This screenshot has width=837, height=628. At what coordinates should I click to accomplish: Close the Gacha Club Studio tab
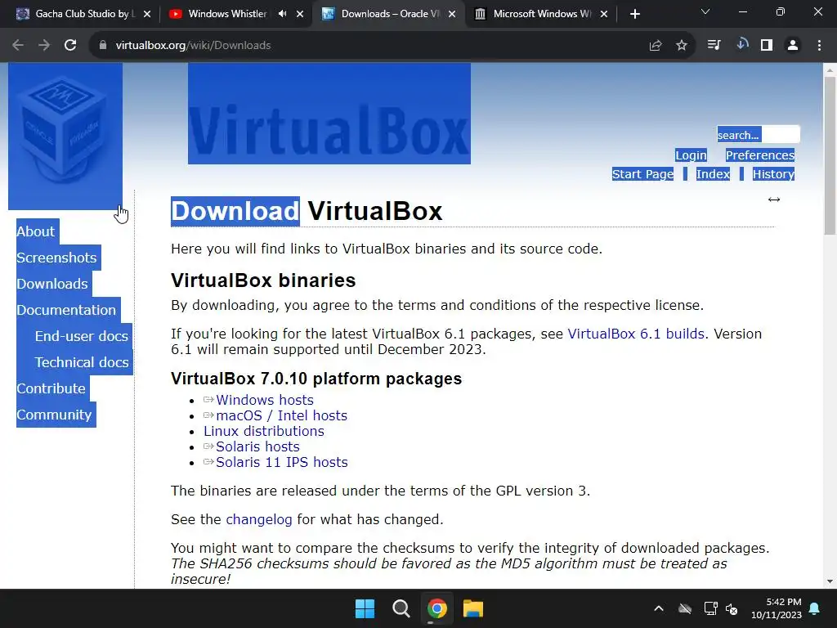[147, 14]
